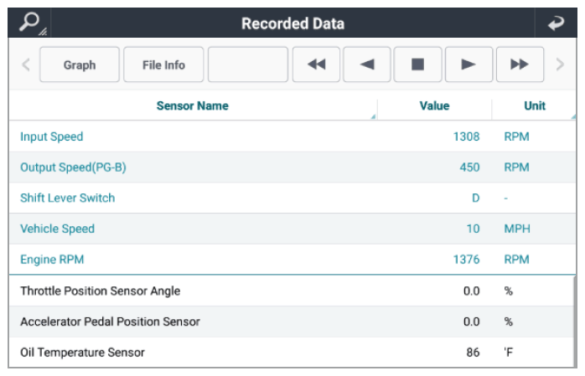Select Throttle Position Sensor Angle row

pyautogui.click(x=291, y=291)
